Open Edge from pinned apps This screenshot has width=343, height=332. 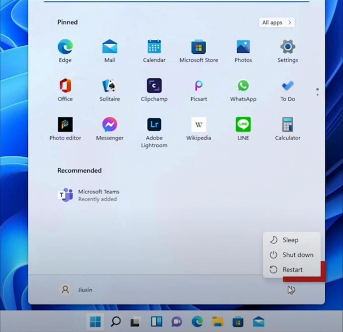point(65,51)
